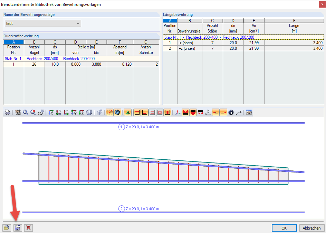Toggle the member solid display icon
Screen dimensions: 326x233
(x=110, y=113)
